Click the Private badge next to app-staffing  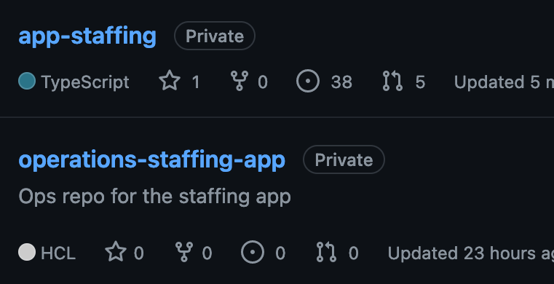tap(215, 36)
